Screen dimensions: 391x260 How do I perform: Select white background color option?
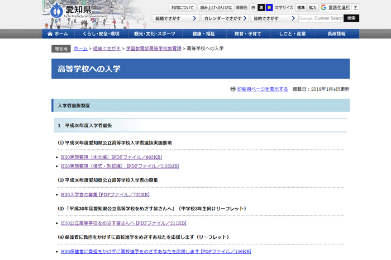(x=253, y=8)
